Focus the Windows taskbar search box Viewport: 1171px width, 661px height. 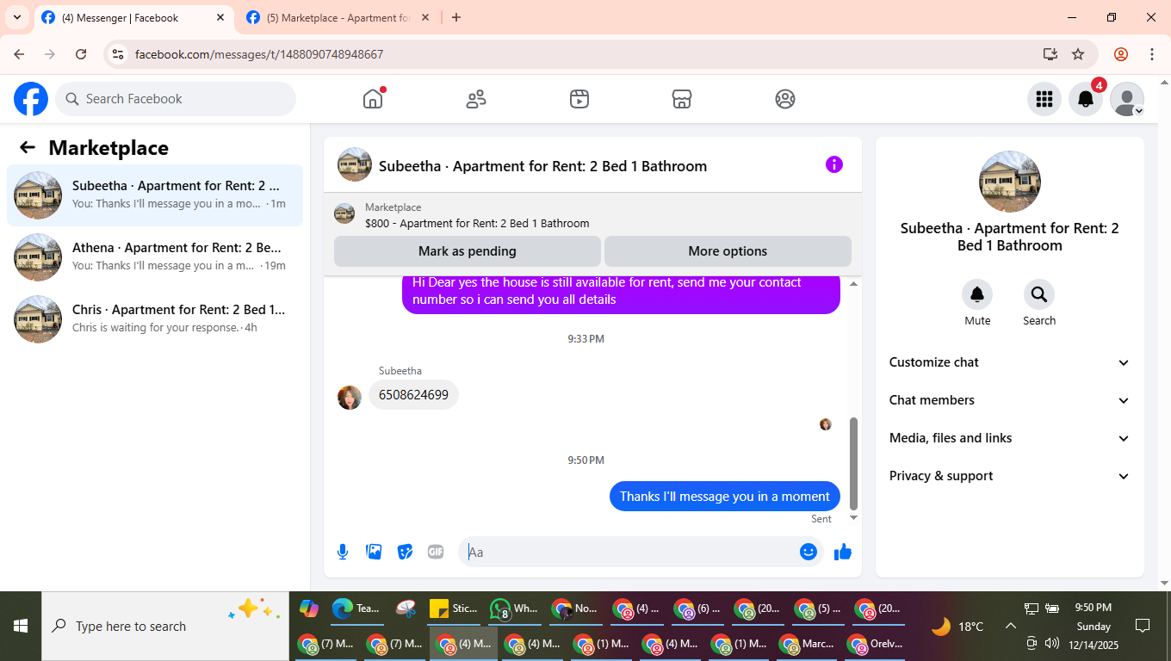tap(165, 626)
